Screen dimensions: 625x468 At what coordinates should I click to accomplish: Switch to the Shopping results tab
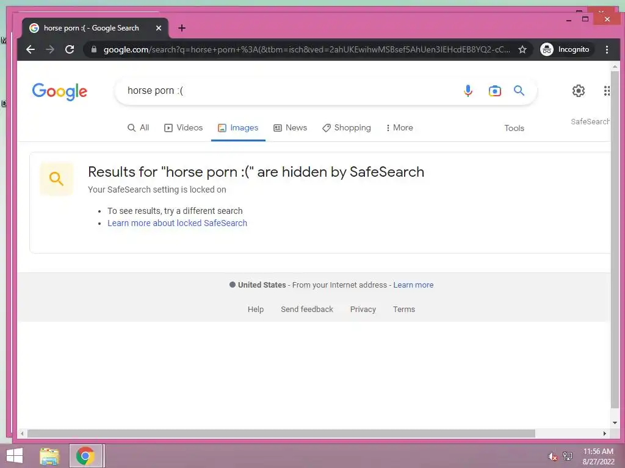coord(347,128)
